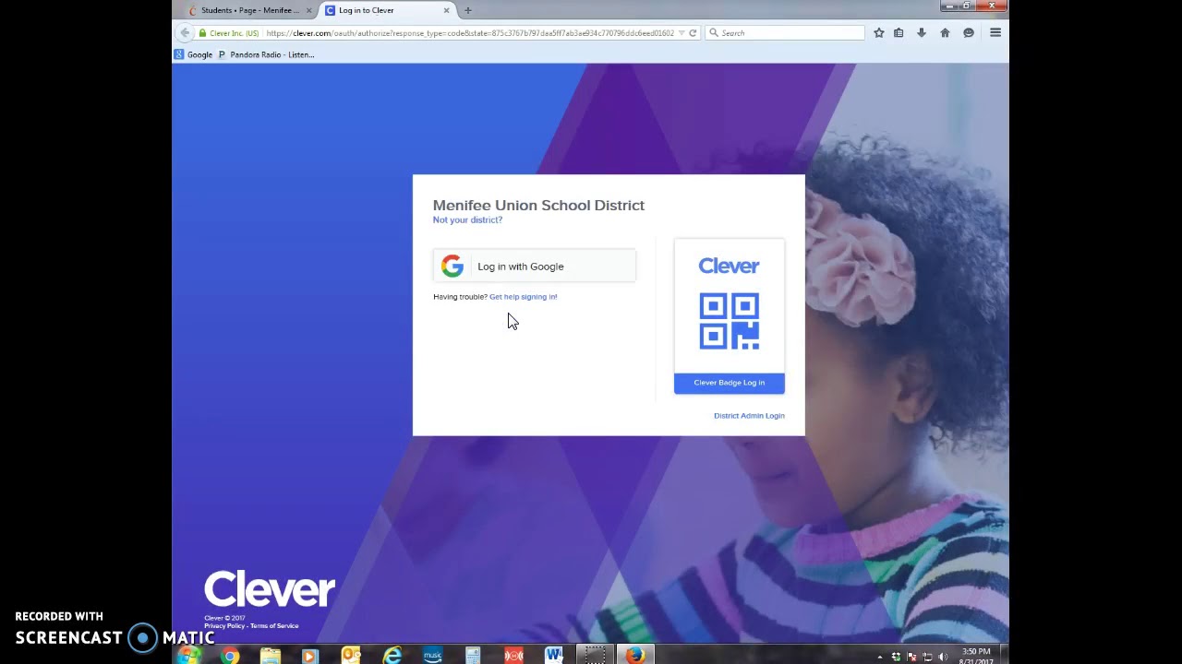This screenshot has height=664, width=1182.
Task: Open the Get help signing in link
Action: 524,297
